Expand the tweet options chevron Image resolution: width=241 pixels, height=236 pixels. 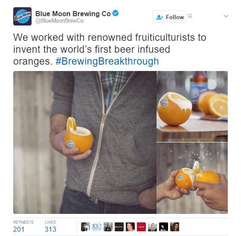click(x=226, y=16)
